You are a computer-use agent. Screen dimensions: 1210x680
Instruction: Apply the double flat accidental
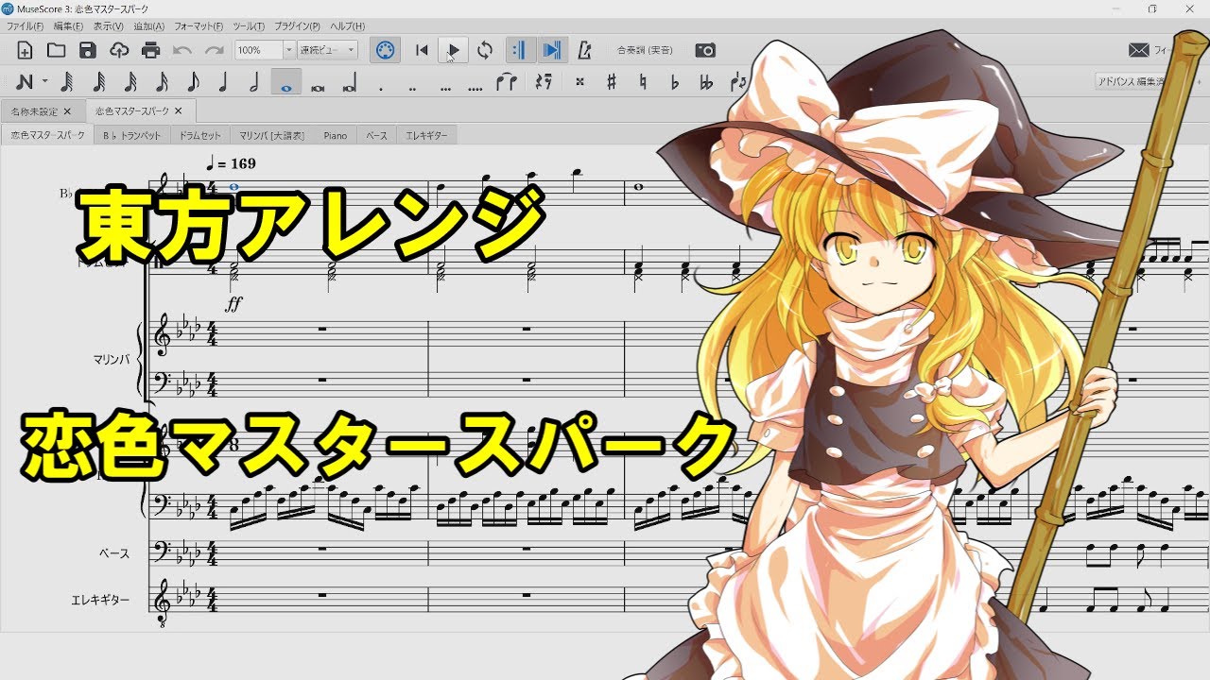(x=705, y=82)
